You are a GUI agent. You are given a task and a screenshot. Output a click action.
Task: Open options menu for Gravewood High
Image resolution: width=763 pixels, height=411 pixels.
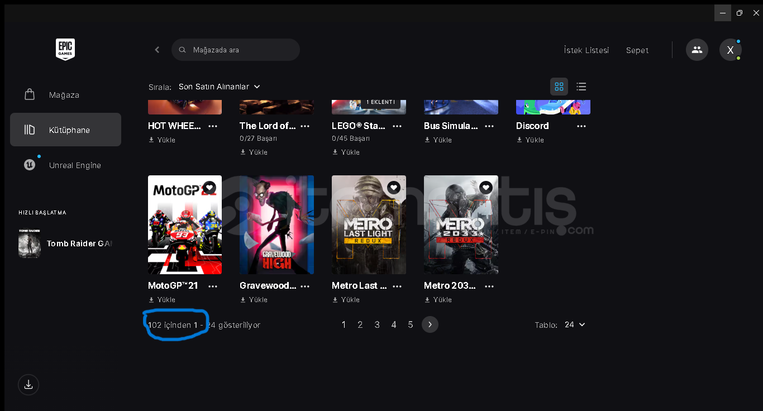(x=305, y=286)
